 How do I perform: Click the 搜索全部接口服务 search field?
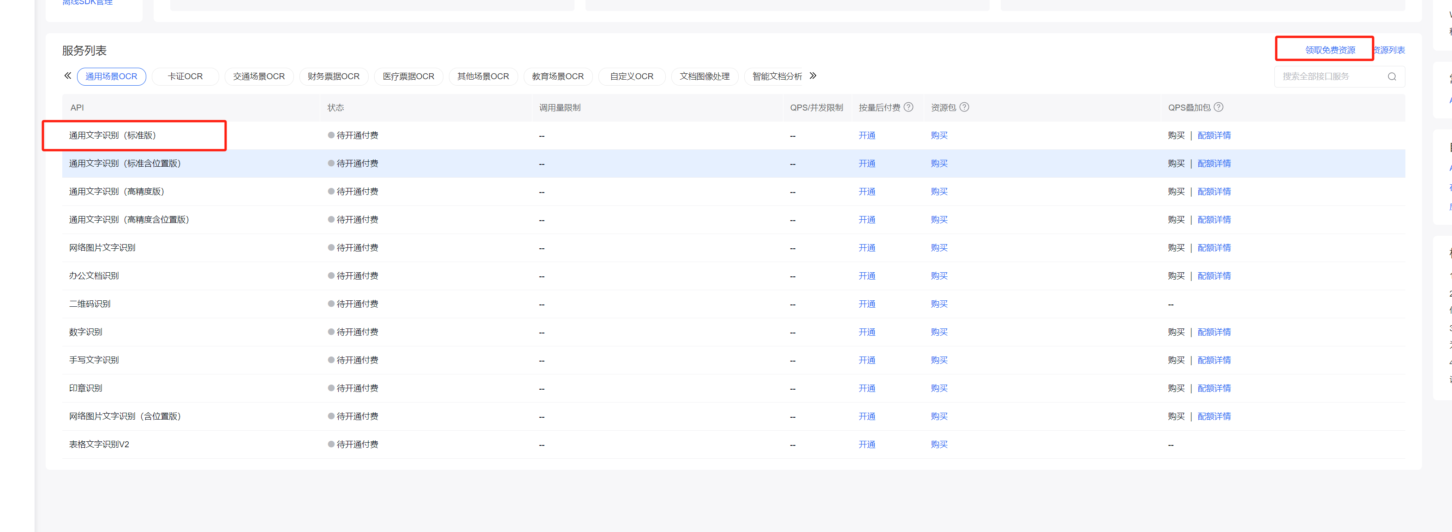[1339, 76]
